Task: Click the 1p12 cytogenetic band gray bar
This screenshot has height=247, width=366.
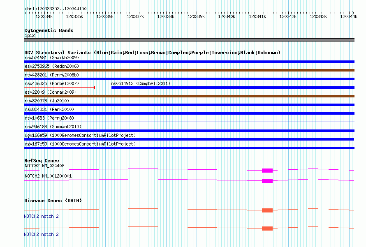Action: coord(189,40)
